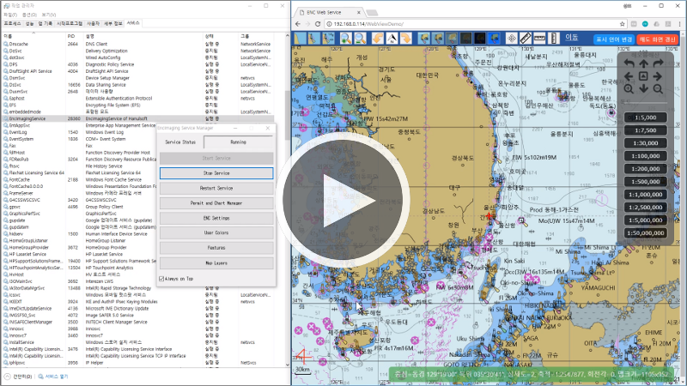
Task: Click the 서비스 열기 link
Action: tap(53, 377)
